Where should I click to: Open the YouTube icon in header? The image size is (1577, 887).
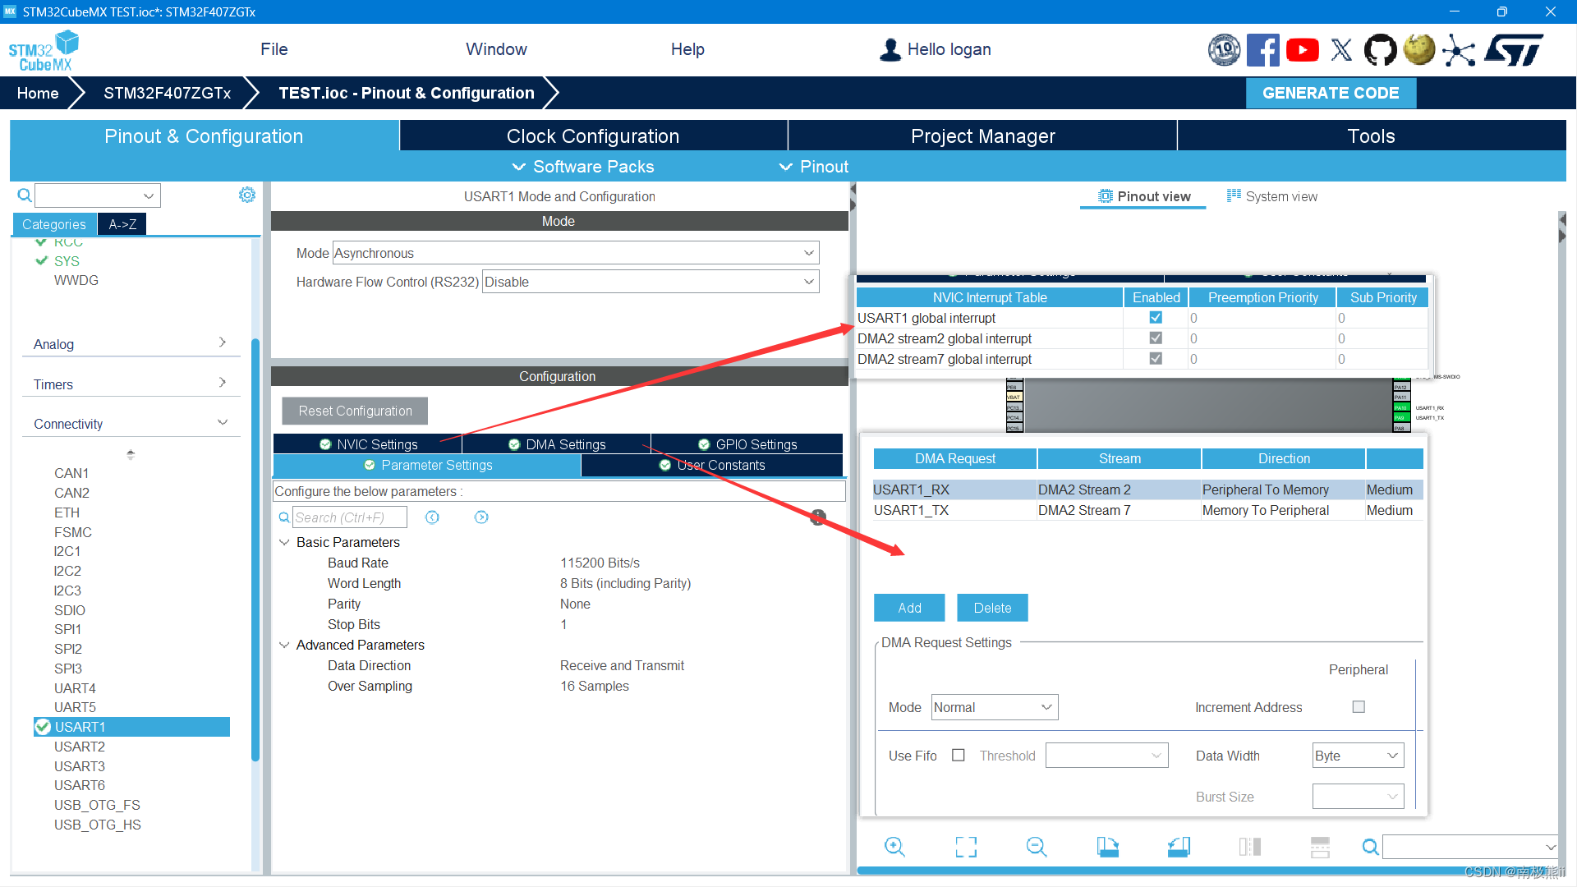[x=1302, y=50]
